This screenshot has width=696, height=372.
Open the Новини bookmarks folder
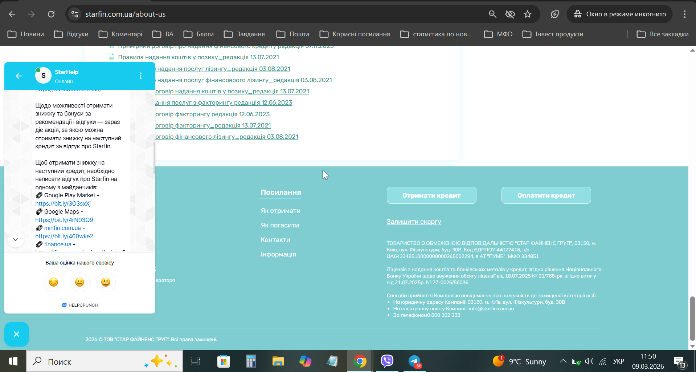[x=26, y=34]
